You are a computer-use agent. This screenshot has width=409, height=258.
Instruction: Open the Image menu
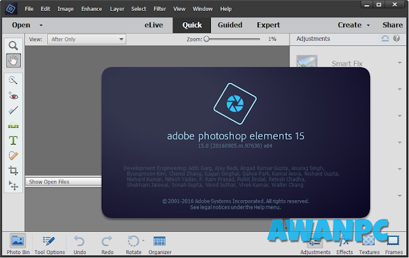pyautogui.click(x=65, y=9)
